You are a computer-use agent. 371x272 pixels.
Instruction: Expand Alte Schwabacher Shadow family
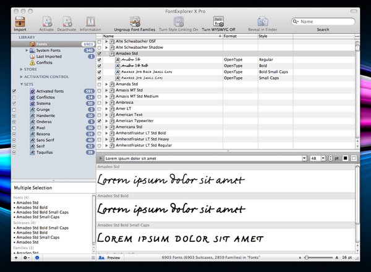point(106,47)
